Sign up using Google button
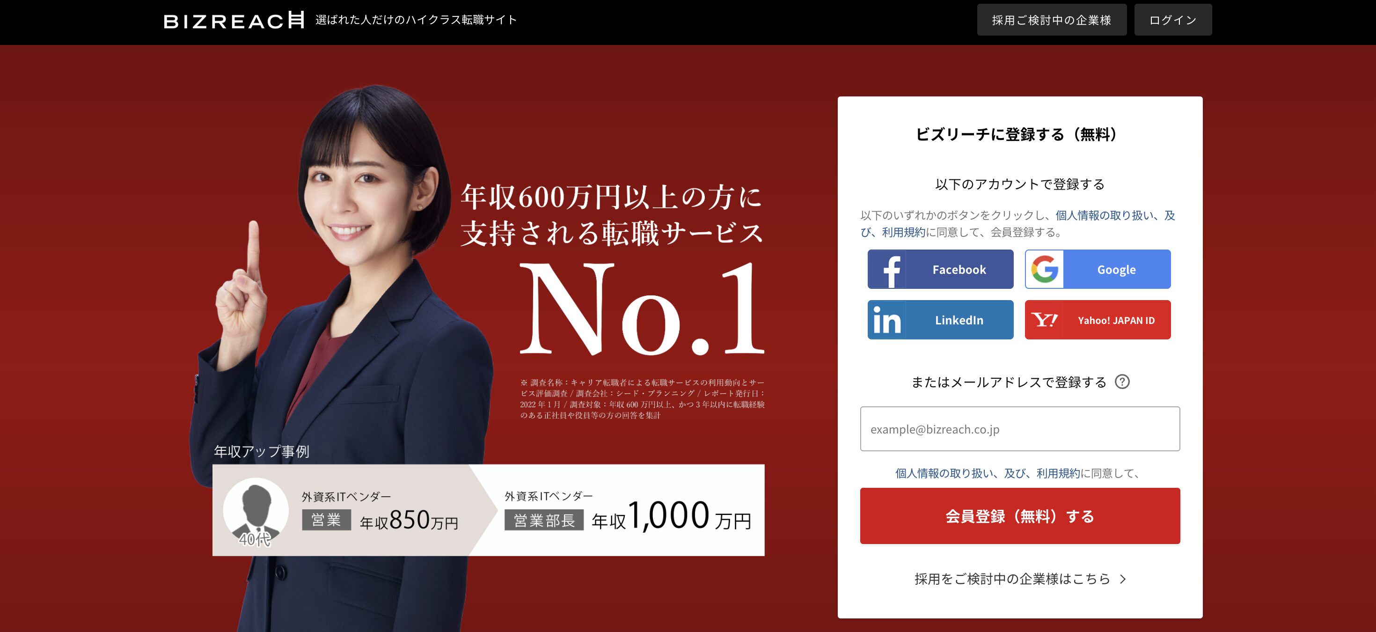The height and width of the screenshot is (632, 1376). [x=1097, y=269]
